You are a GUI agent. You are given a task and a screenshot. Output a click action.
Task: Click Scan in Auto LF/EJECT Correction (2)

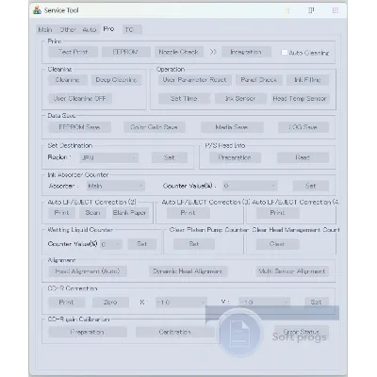click(92, 213)
